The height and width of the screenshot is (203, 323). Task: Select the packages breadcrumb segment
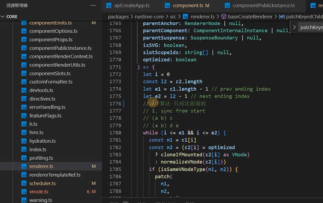[x=118, y=17]
